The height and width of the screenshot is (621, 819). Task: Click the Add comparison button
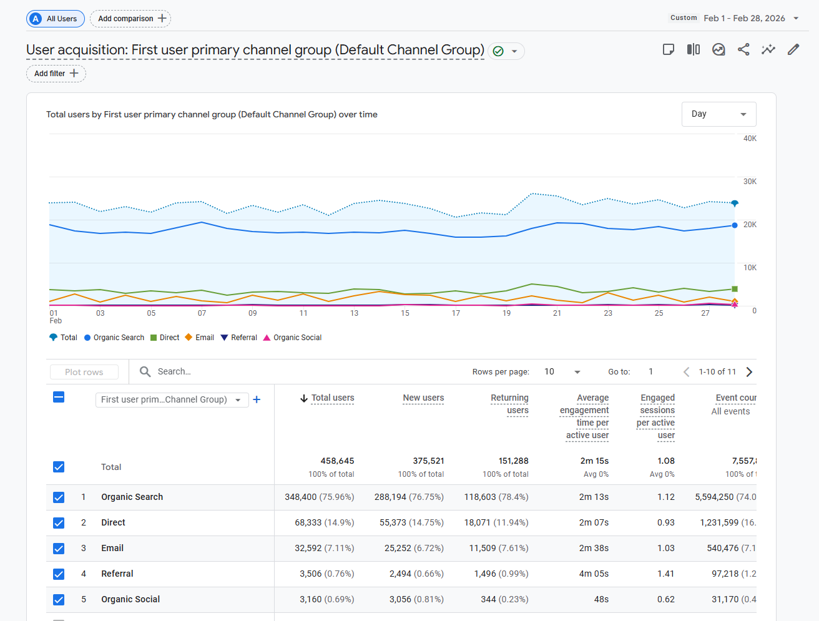(130, 19)
